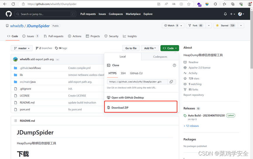Open the Add file dropdown
Viewport: 253px width, 159px height.
coord(150,48)
